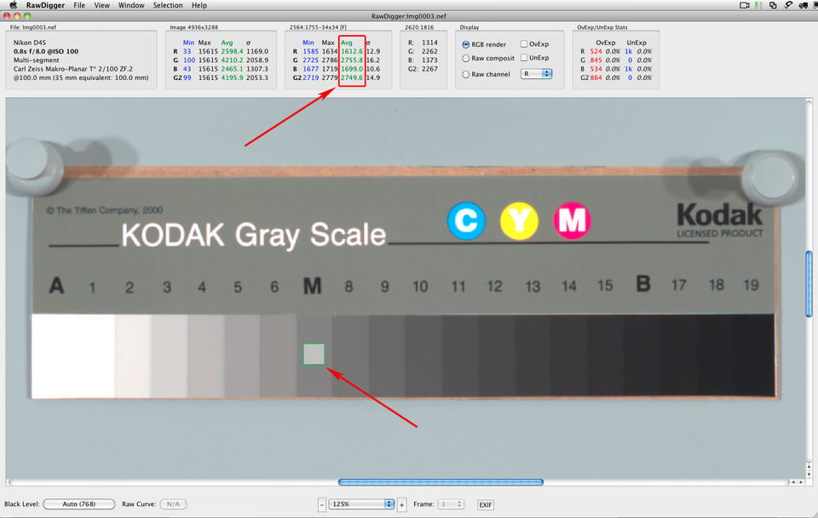Screen dimensions: 818x518
Task: Click the camera name Nikon D4S
Action: click(30, 43)
